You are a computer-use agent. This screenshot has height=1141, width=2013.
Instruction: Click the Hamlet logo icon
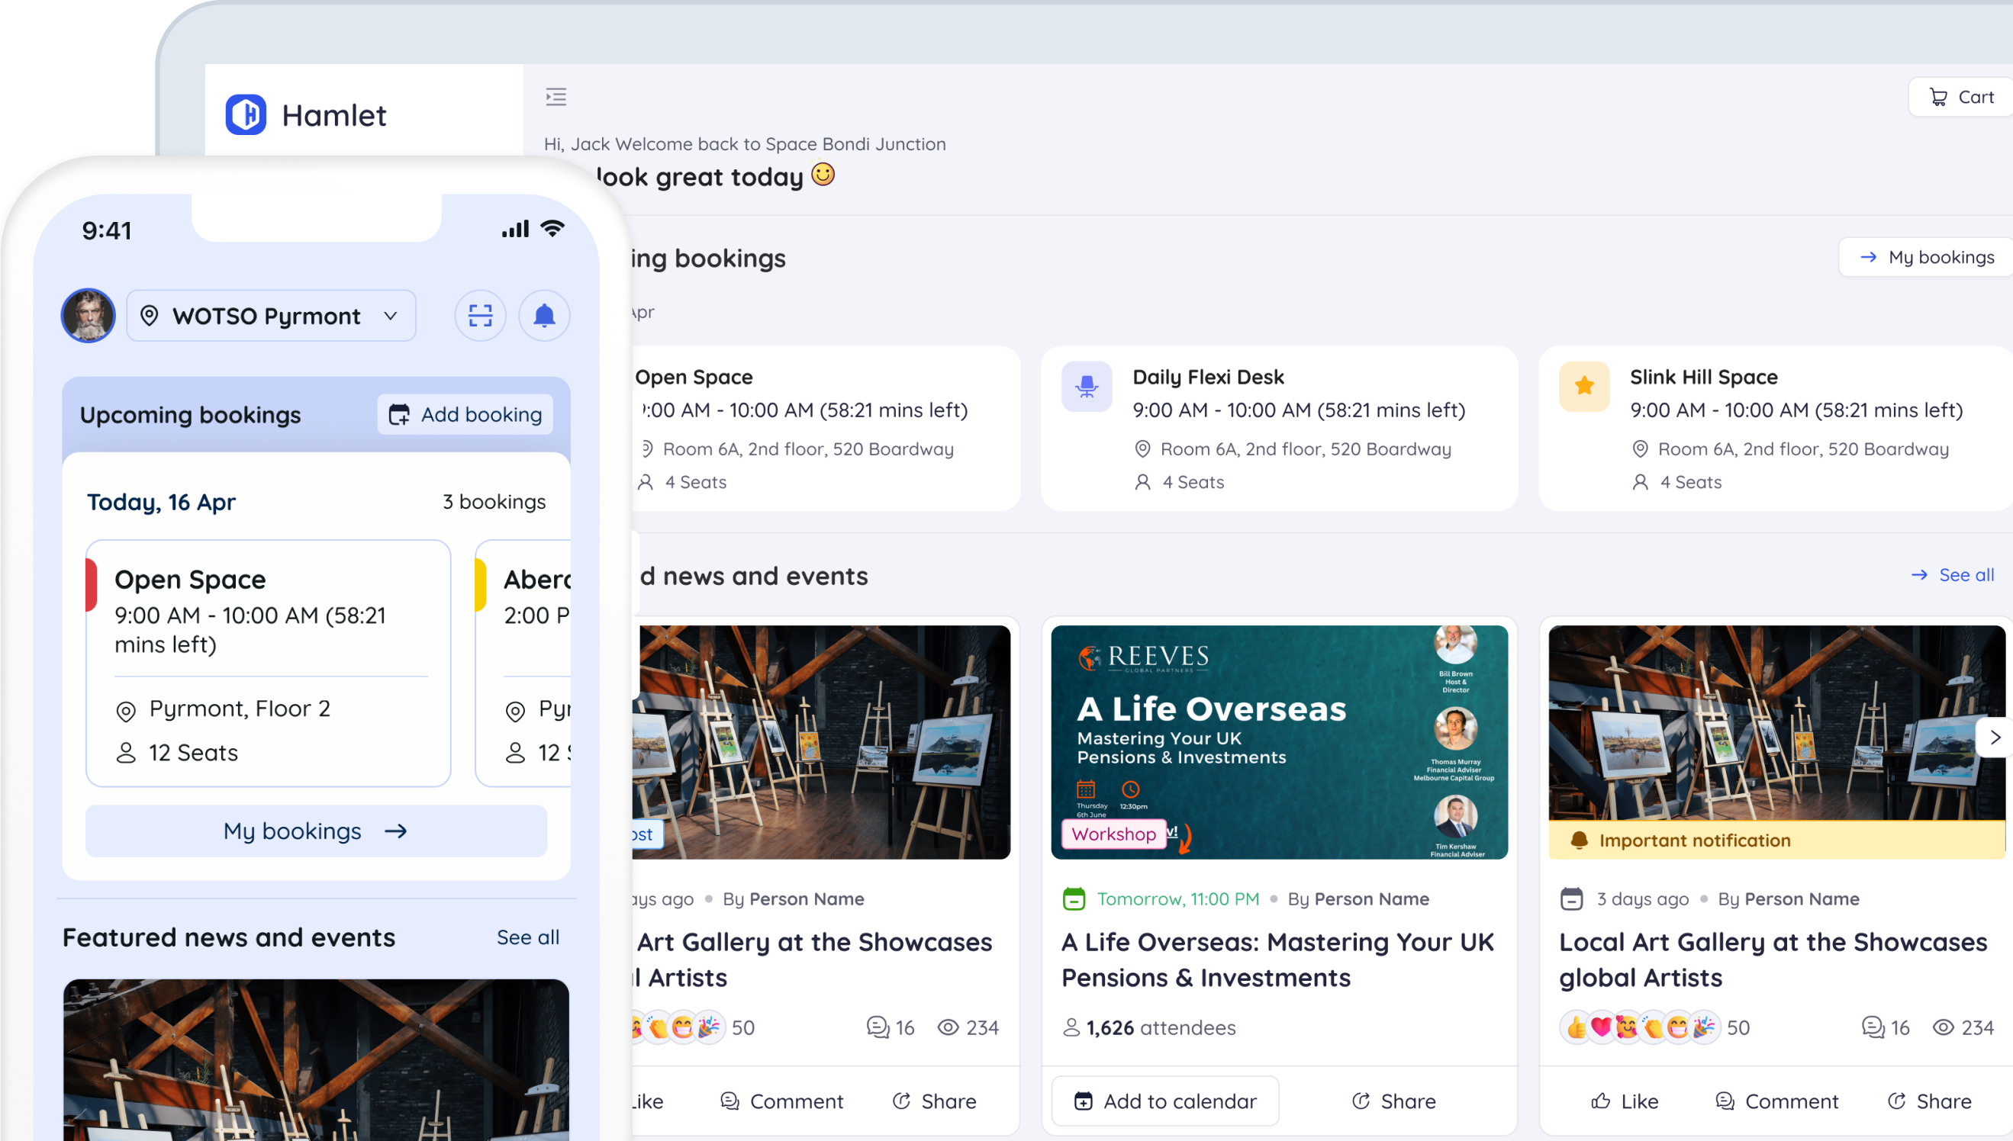pos(246,115)
